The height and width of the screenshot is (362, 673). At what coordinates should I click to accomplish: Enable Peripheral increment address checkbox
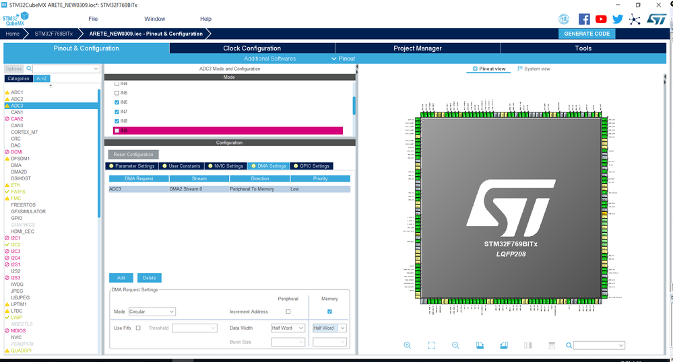pos(288,312)
